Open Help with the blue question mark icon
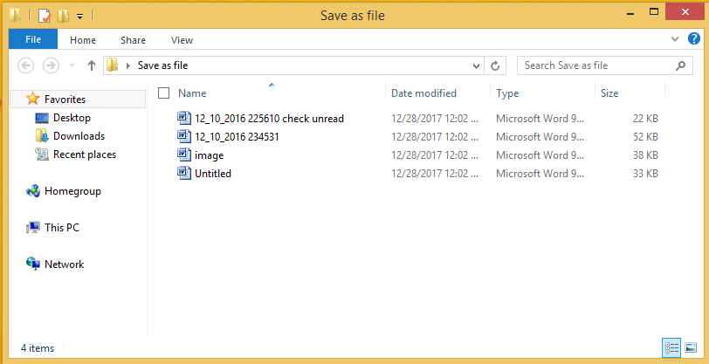Viewport: 709px width, 364px height. (x=694, y=39)
